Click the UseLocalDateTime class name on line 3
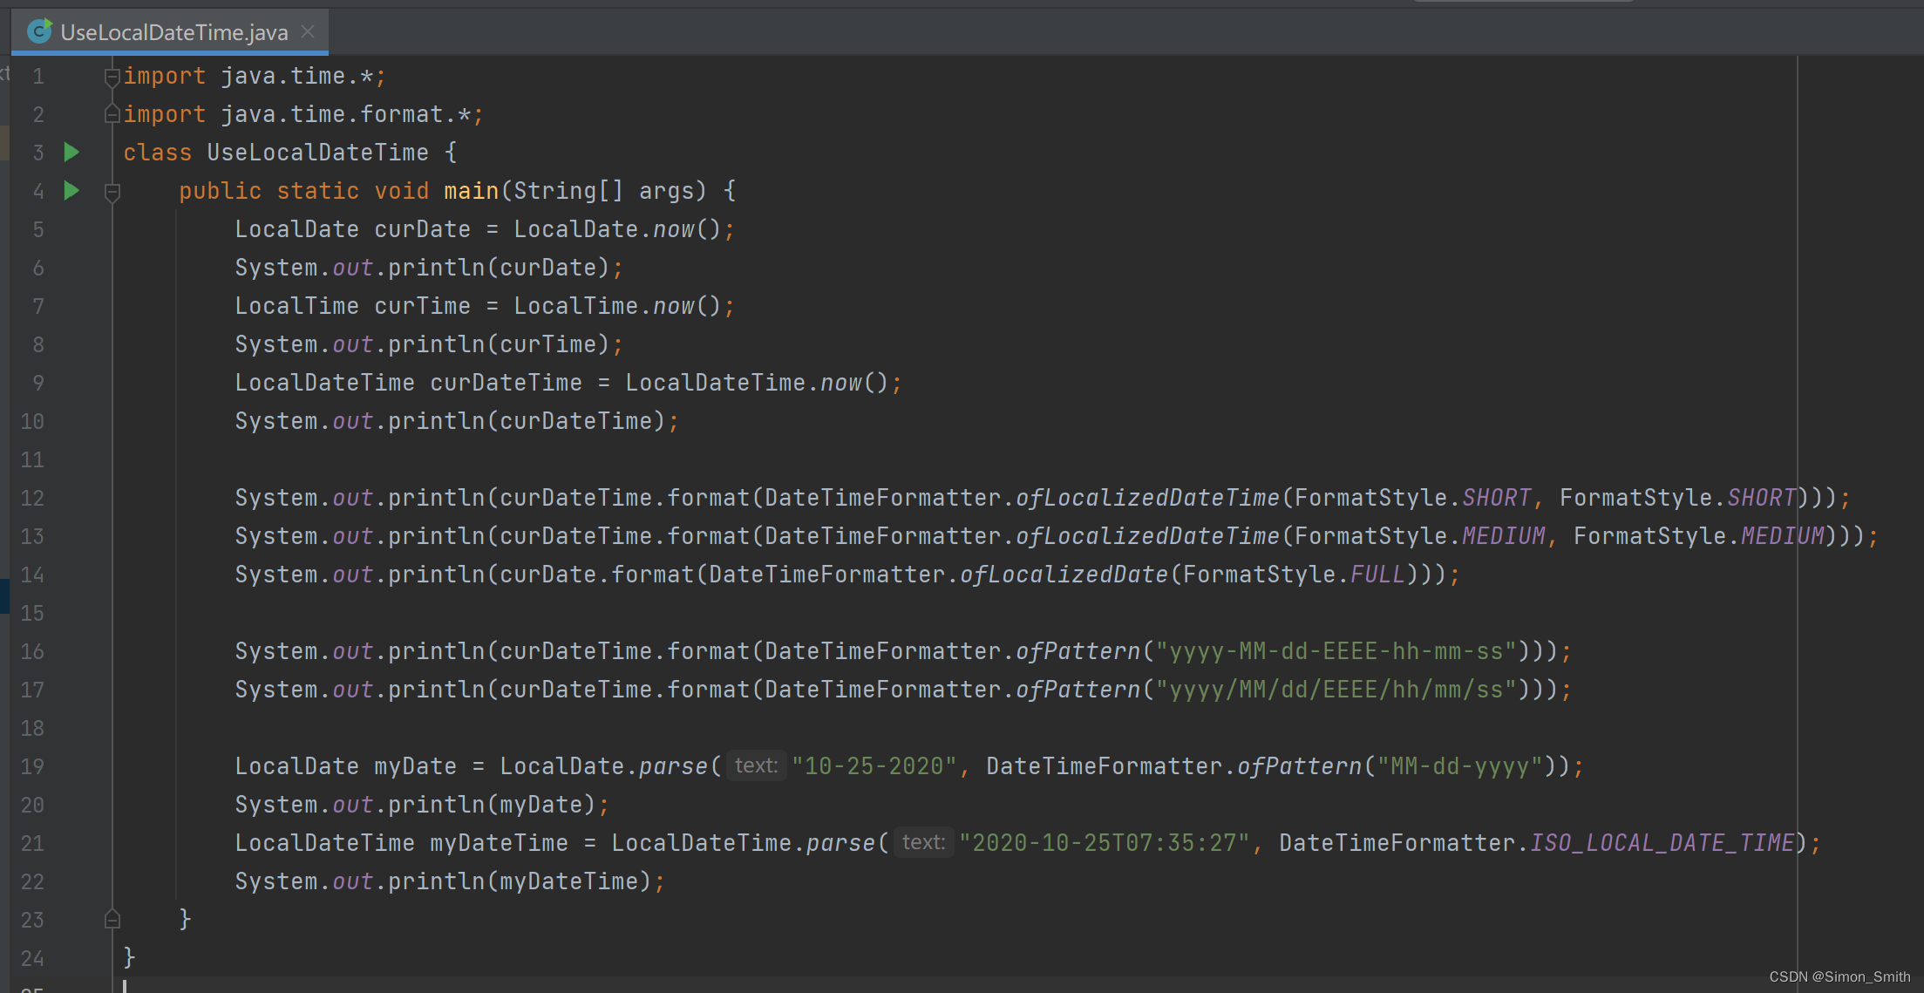Screen dimensions: 1924x993 pyautogui.click(x=317, y=153)
